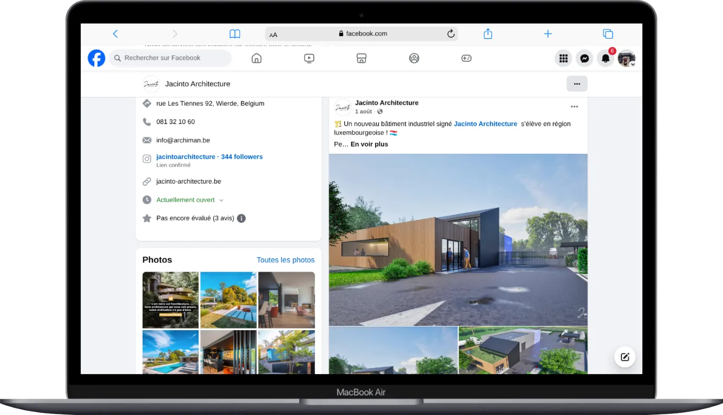Image resolution: width=723 pixels, height=415 pixels.
Task: Open modern house exterior photo
Action: tap(287, 352)
